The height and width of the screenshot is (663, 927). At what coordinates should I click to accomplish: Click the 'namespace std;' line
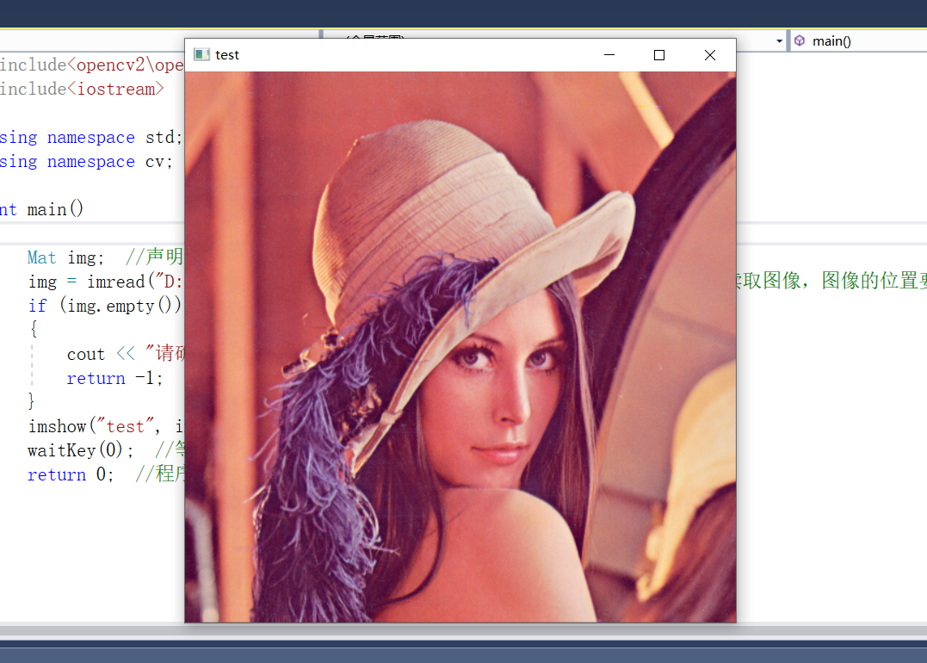pos(91,138)
